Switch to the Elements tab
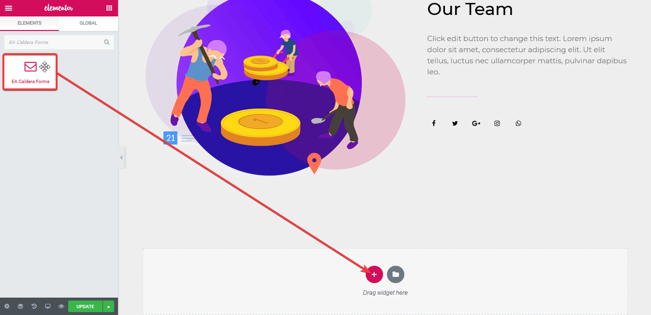The image size is (651, 315). [30, 23]
